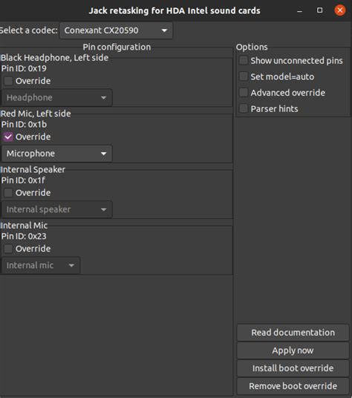Click Read documentation button

click(293, 333)
